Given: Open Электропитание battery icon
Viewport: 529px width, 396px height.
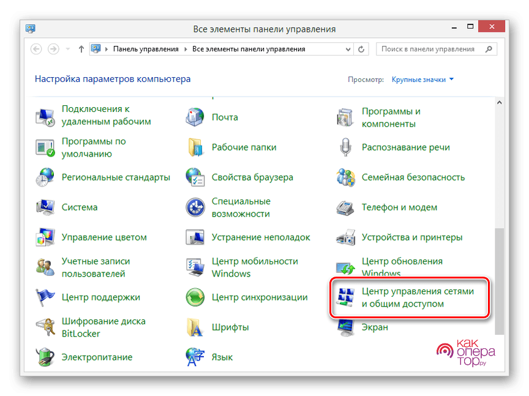Looking at the screenshot, I should 45,357.
